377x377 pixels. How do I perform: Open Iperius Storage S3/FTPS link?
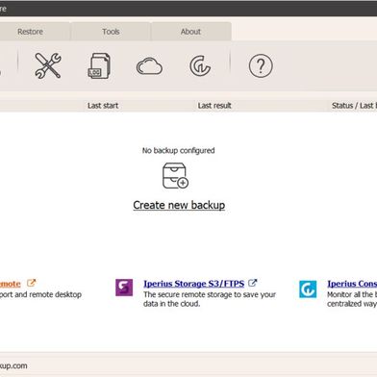(x=194, y=284)
